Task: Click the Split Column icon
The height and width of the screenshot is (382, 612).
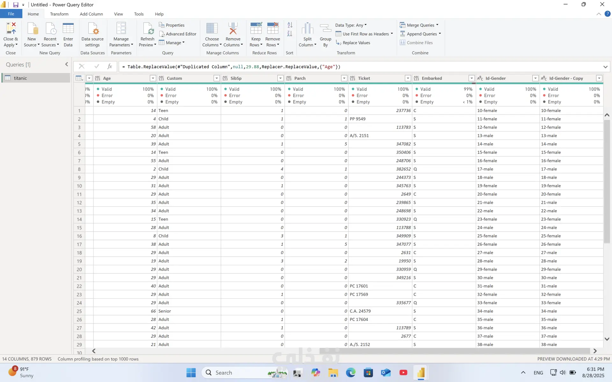Action: coord(307,29)
